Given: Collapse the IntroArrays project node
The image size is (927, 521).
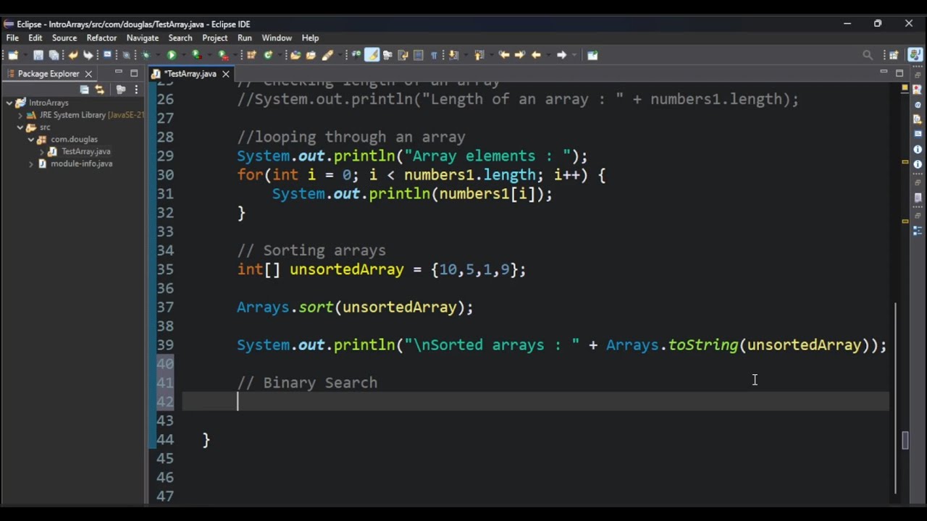Looking at the screenshot, I should coord(9,103).
